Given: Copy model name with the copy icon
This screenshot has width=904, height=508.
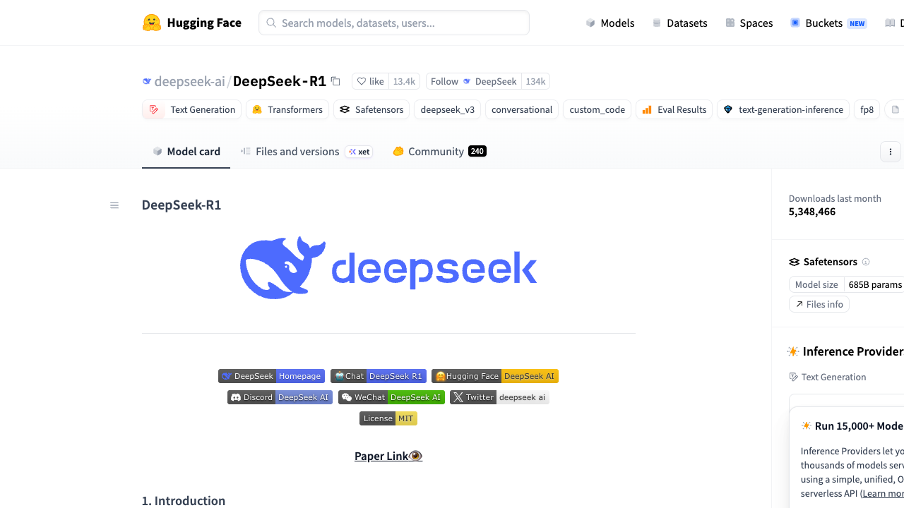Looking at the screenshot, I should 335,81.
